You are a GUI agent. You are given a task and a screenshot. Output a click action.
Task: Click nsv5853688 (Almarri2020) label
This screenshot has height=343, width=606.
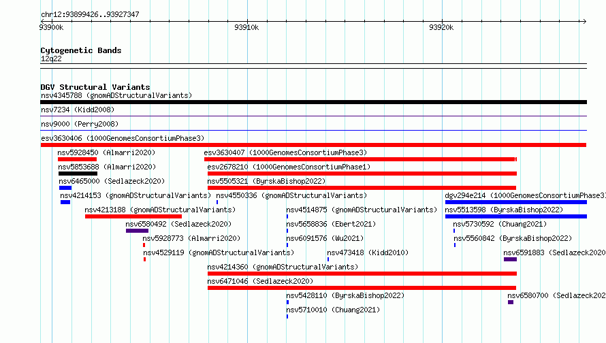(107, 167)
